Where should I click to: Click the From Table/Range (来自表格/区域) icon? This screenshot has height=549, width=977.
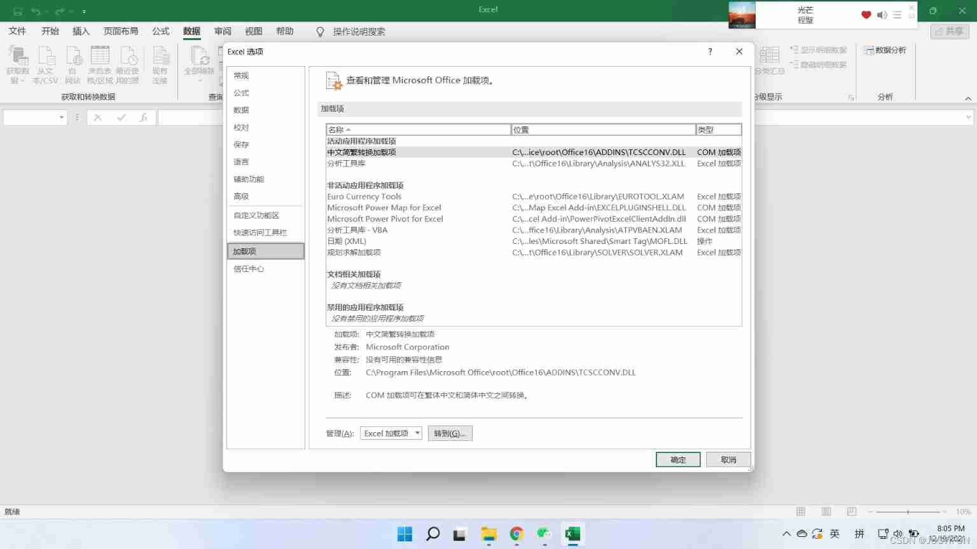pyautogui.click(x=100, y=64)
